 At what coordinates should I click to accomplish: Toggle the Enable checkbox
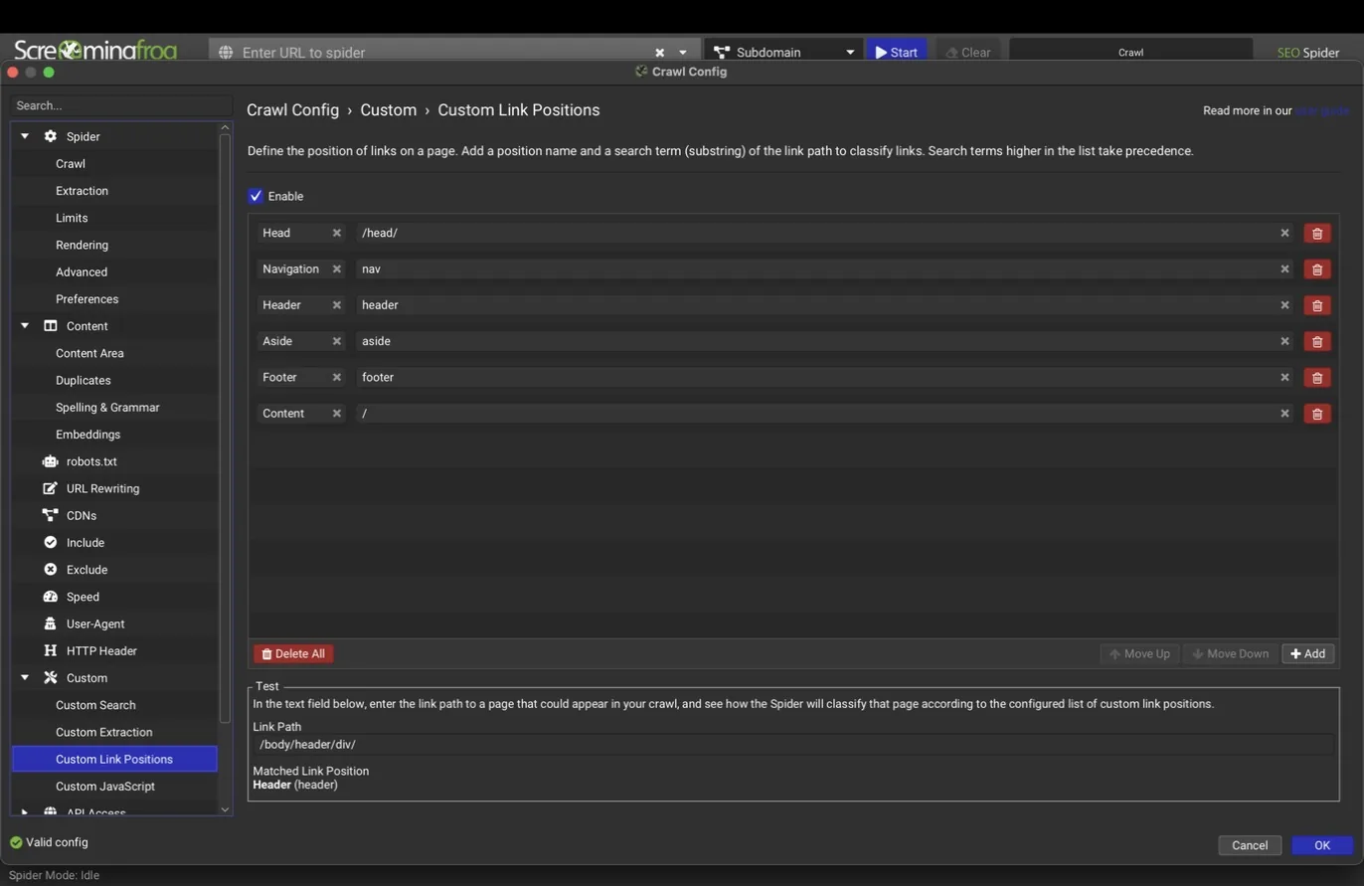[x=256, y=196]
